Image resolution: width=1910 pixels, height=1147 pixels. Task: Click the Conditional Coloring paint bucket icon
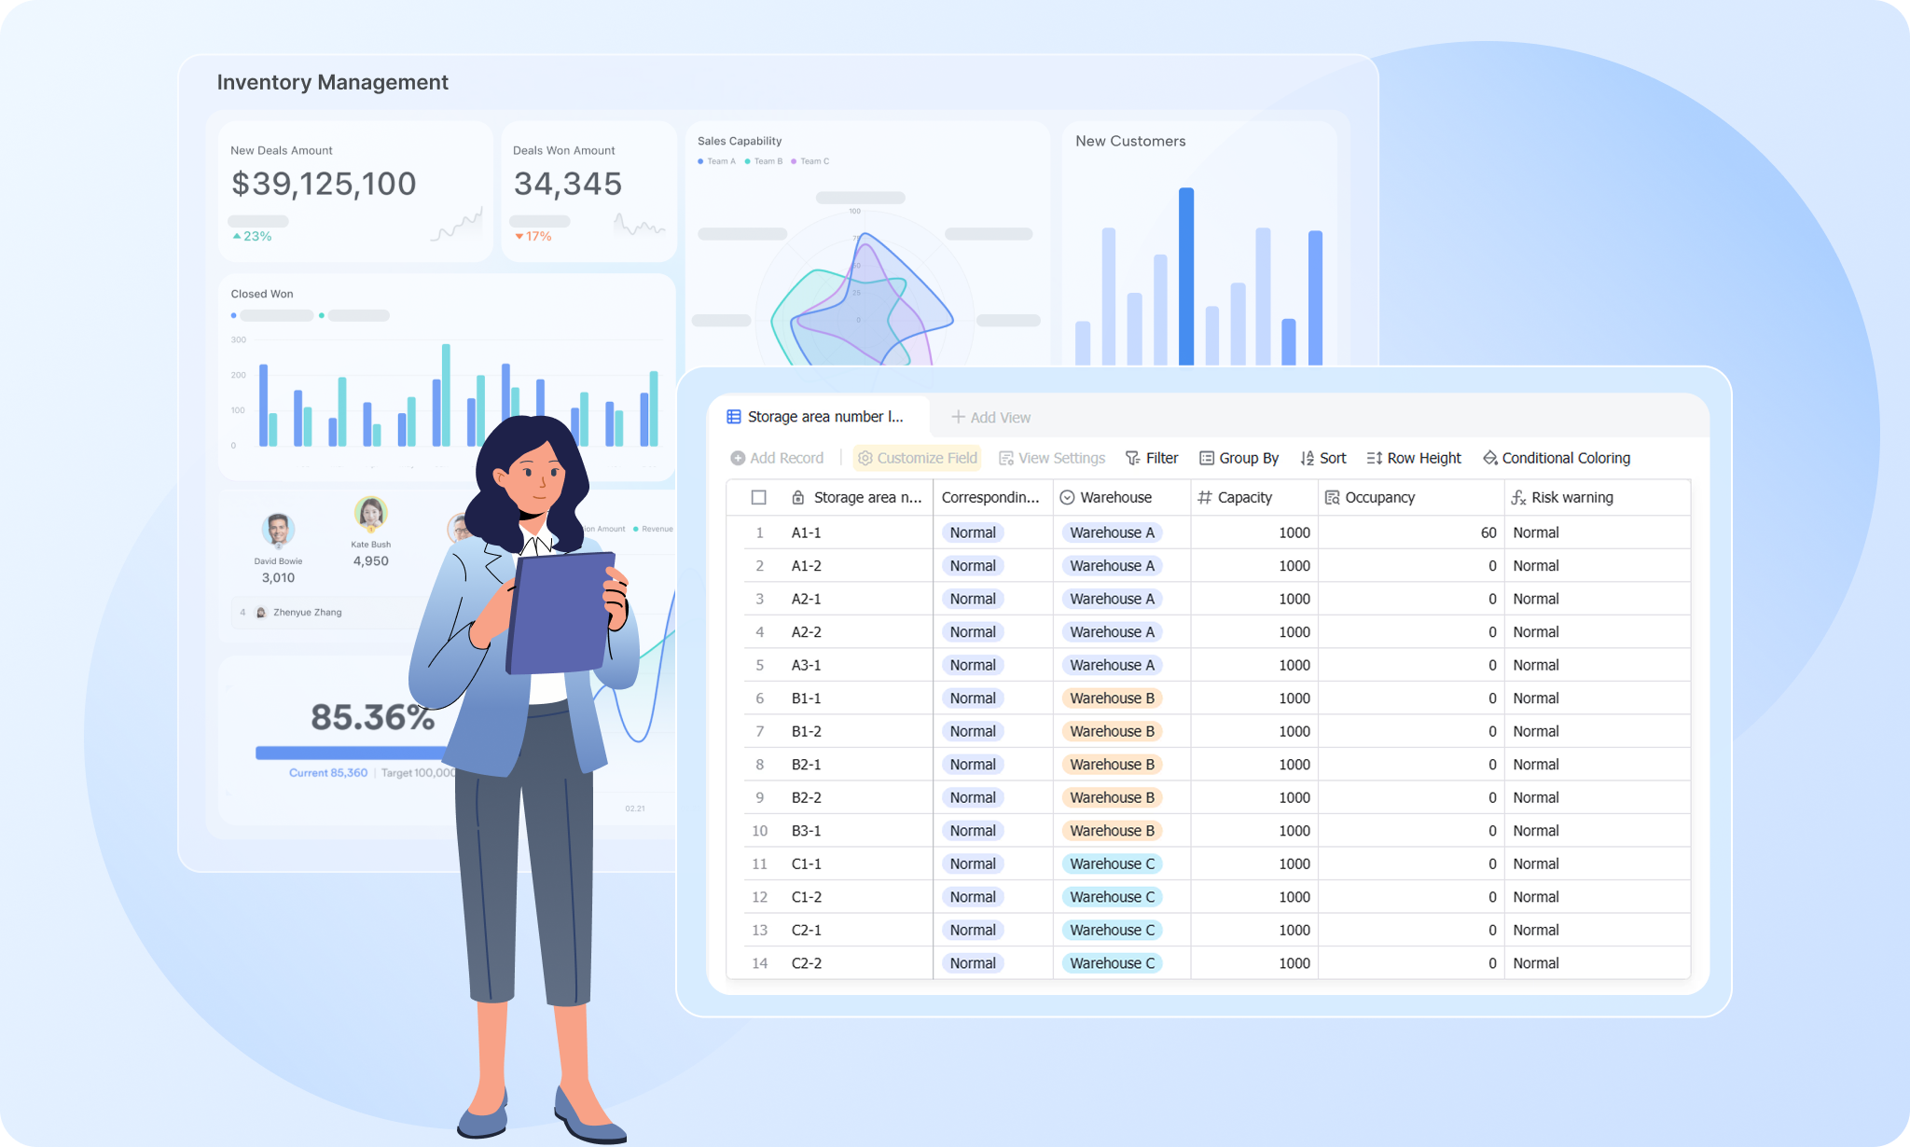(x=1490, y=458)
